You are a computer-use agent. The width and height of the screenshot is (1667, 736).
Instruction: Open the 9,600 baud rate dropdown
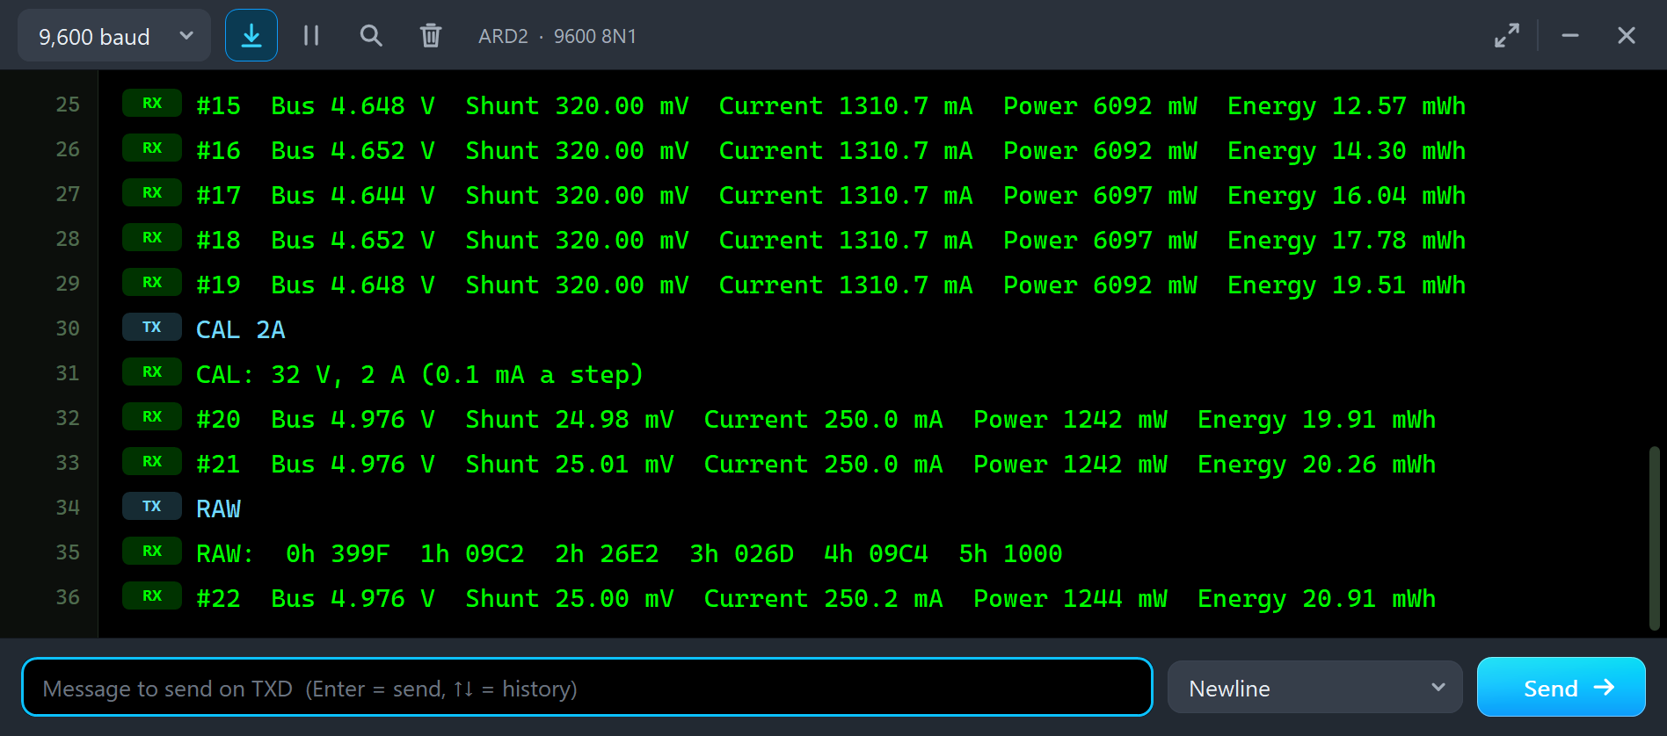click(114, 36)
